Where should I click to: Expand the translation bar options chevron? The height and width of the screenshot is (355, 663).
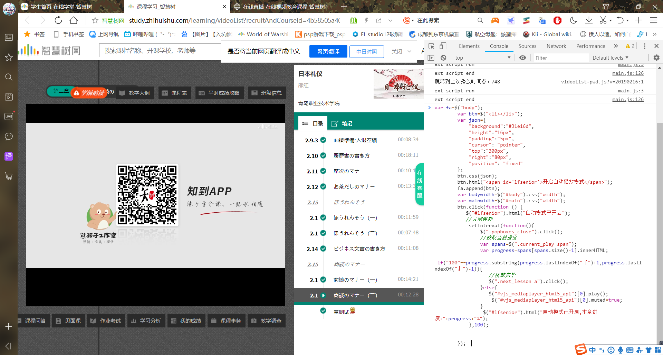410,51
